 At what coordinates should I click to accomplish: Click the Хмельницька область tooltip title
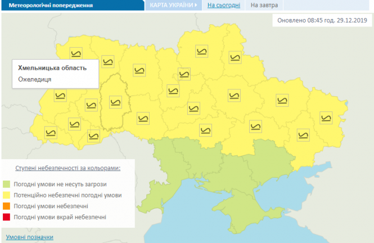pyautogui.click(x=52, y=68)
